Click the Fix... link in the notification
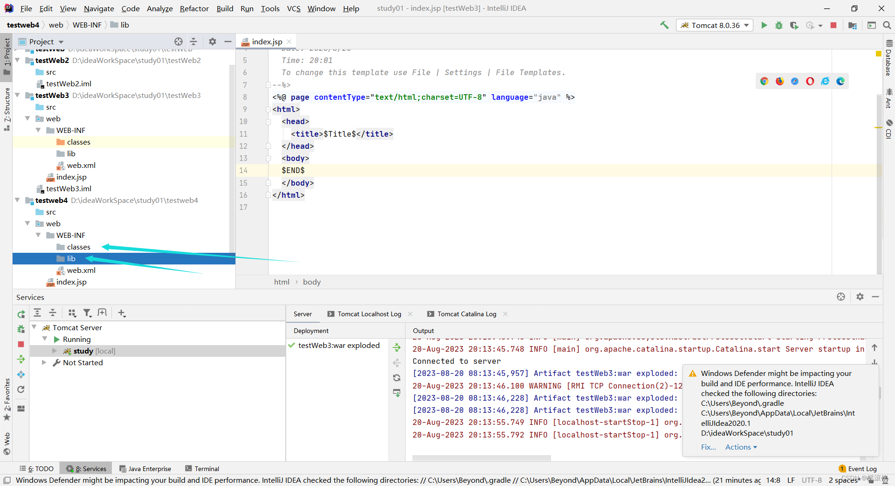 coord(709,447)
